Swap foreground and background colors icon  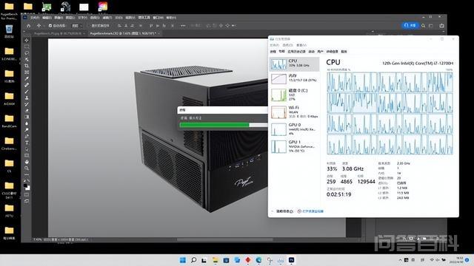point(28,180)
